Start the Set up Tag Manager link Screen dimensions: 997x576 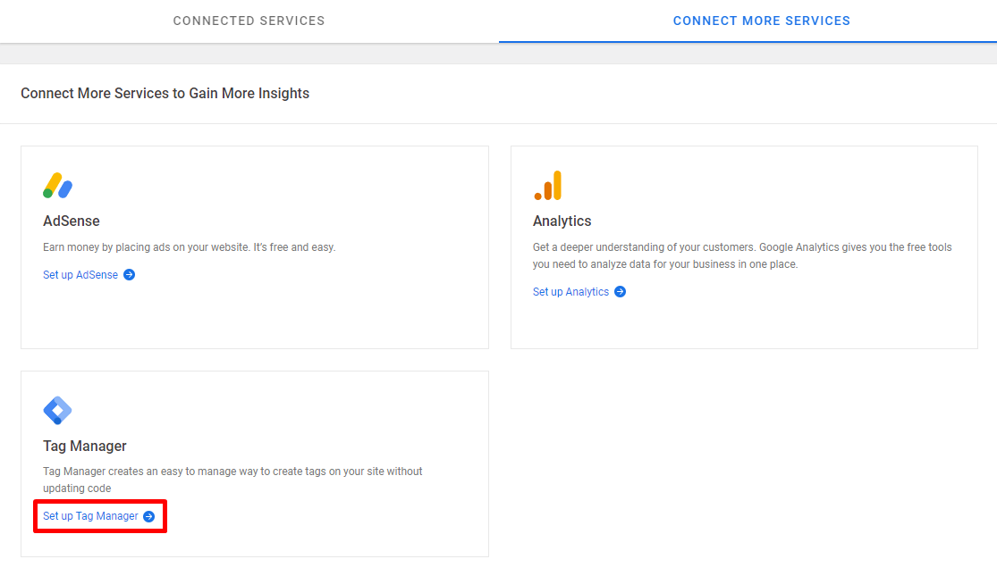(90, 516)
